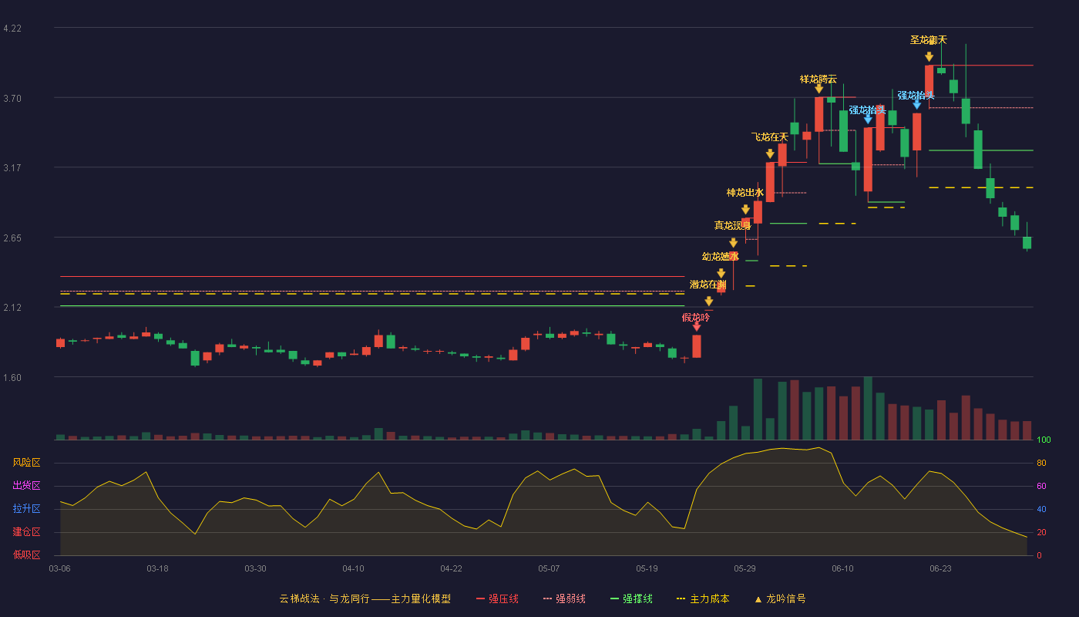This screenshot has width=1079, height=617.
Task: Click the 低吸区 zone label
Action: pos(27,555)
